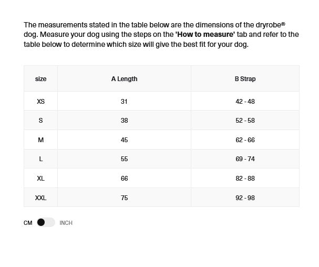Click the length value 31
This screenshot has height=267, width=319.
[124, 101]
